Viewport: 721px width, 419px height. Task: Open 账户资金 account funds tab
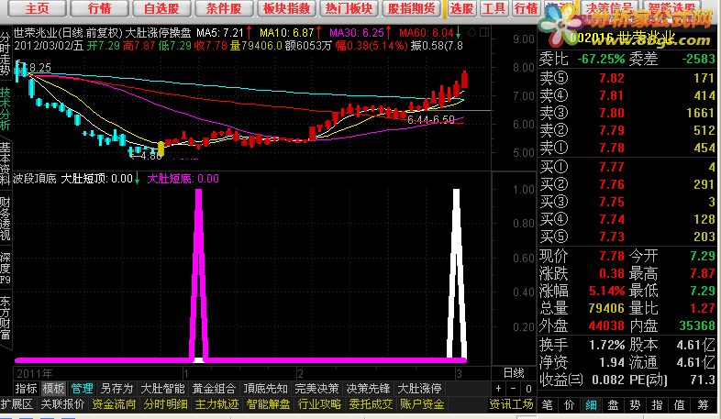422,404
